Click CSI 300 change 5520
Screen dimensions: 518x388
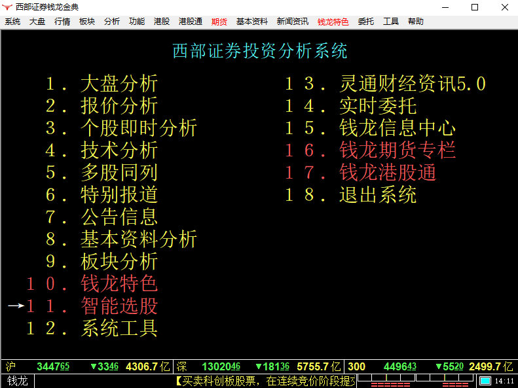point(450,366)
